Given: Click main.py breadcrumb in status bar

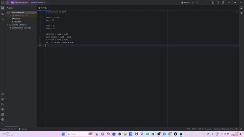Looking at the screenshot, I should [x=23, y=129].
